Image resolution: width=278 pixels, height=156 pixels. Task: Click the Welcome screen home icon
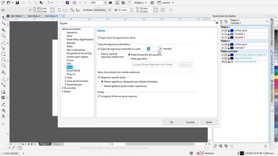8,16
